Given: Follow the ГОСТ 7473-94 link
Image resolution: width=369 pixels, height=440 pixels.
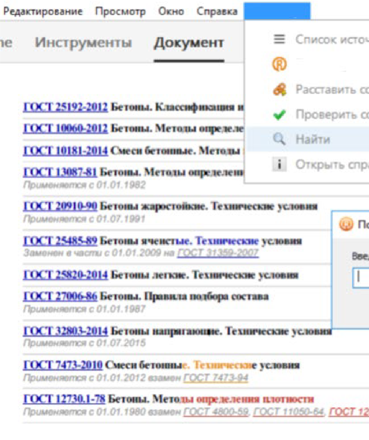Looking at the screenshot, I should 216,378.
